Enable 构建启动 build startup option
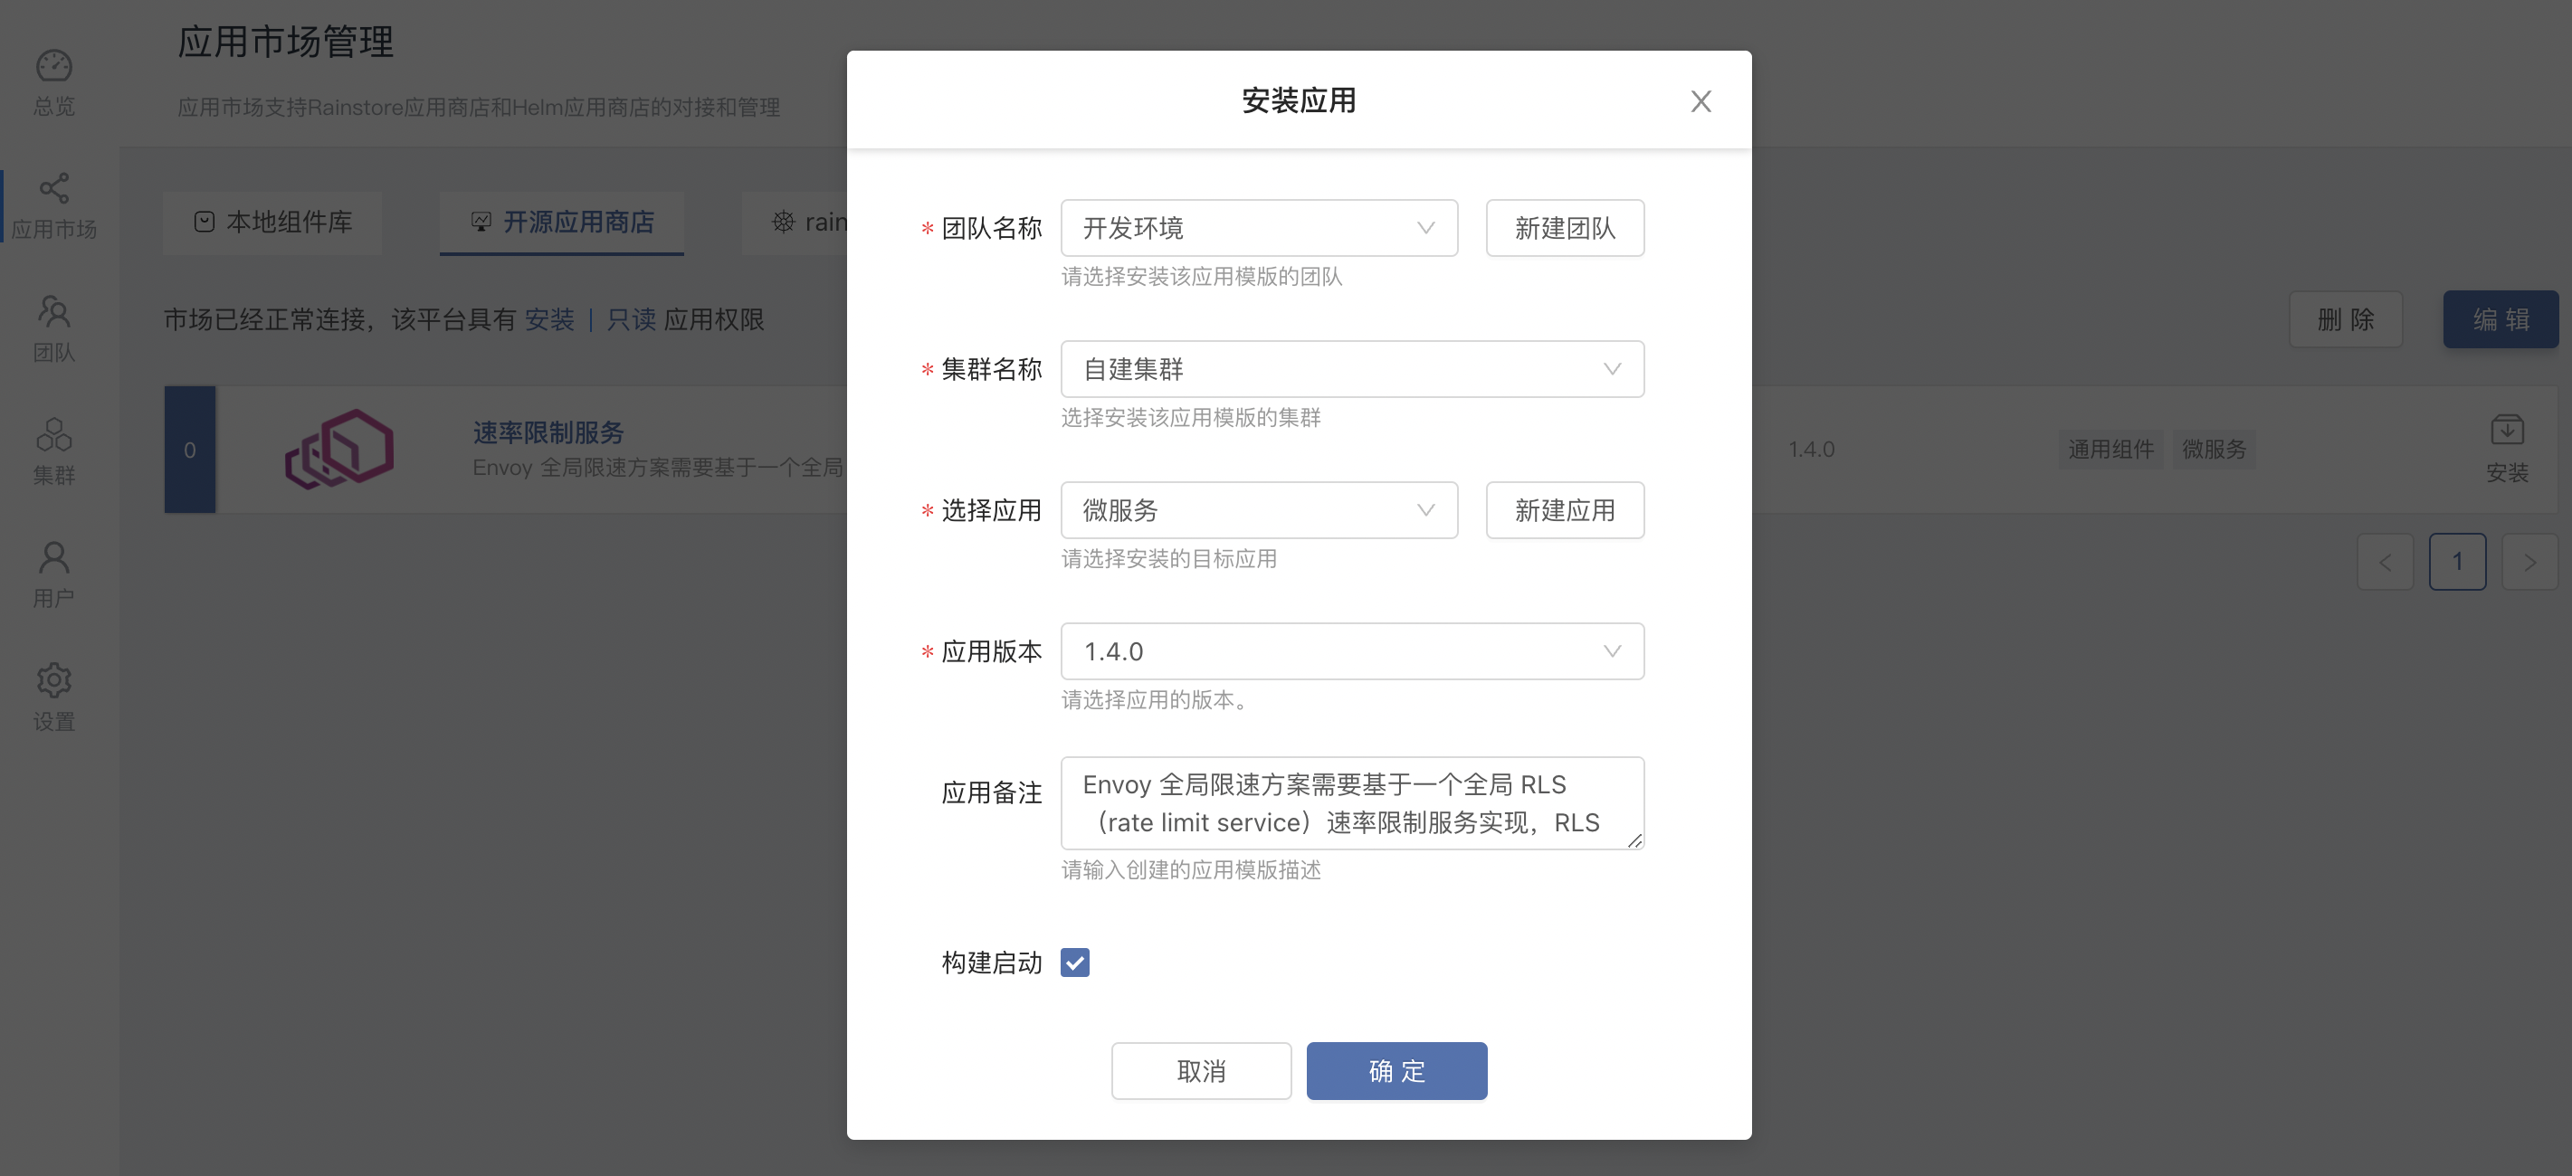Image resolution: width=2572 pixels, height=1176 pixels. coord(1078,961)
